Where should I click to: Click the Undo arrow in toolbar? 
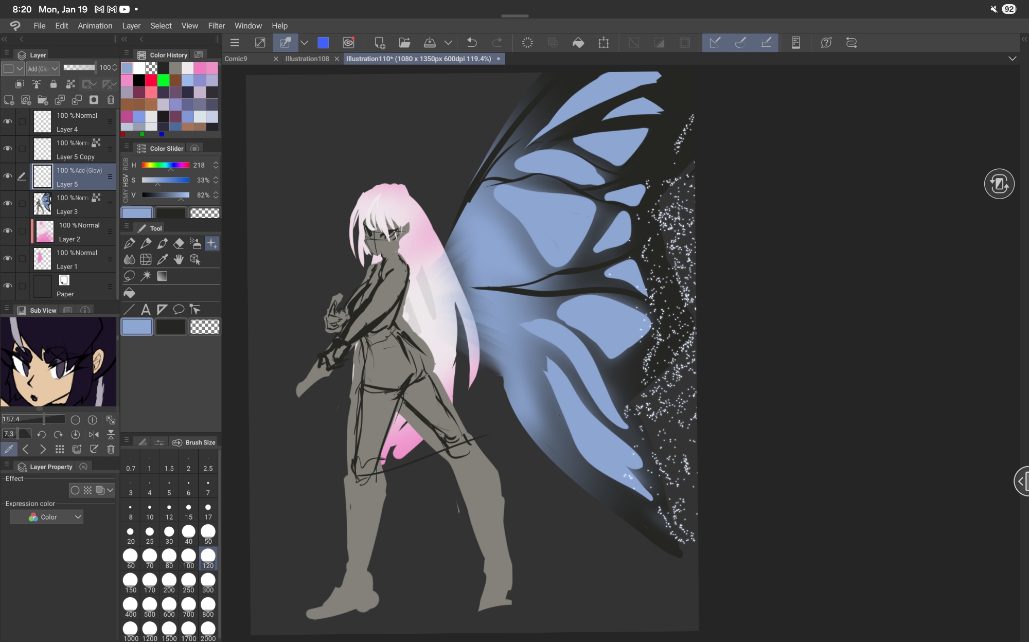(x=471, y=43)
